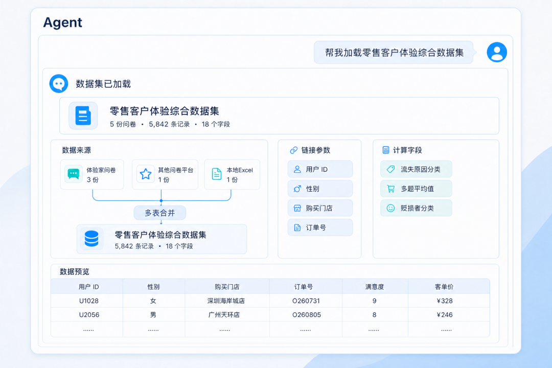Click the 流失原因分类 tag icon
Screen dimensions: 552x368
tap(390, 169)
